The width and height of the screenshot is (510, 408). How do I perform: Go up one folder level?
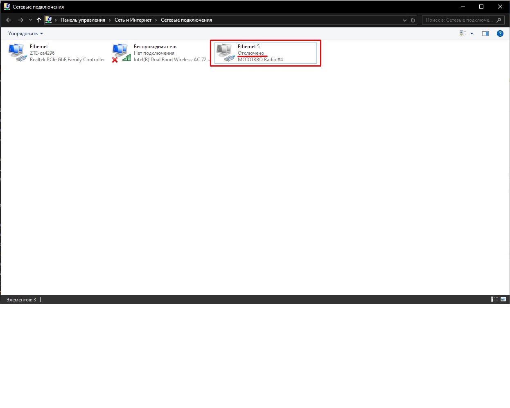39,20
